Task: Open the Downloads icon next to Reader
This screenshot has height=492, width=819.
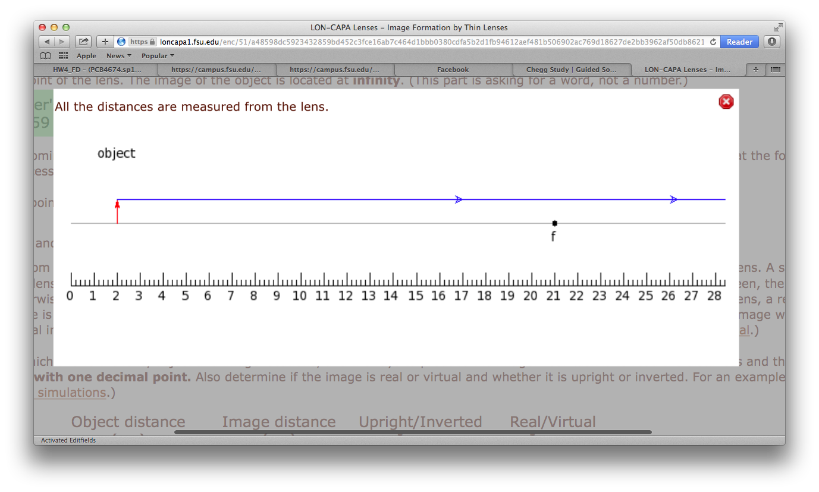Action: (x=771, y=42)
